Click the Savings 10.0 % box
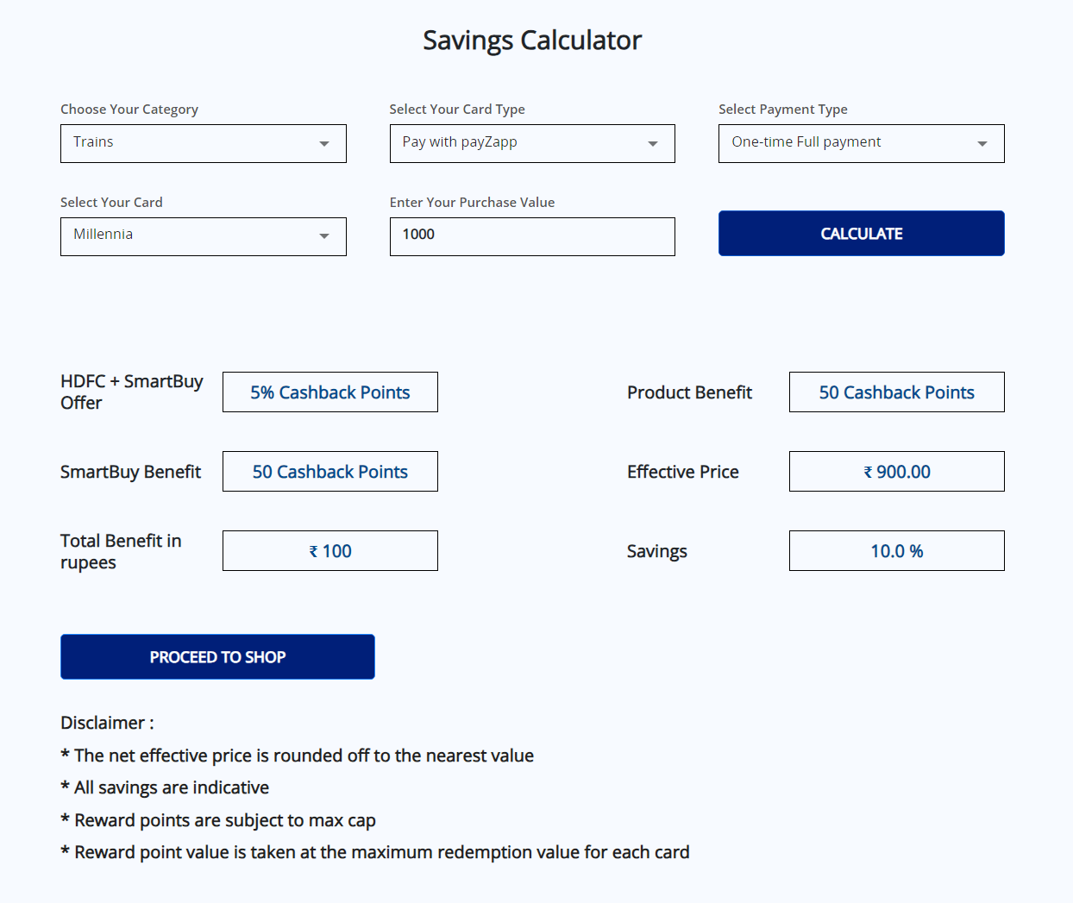The height and width of the screenshot is (903, 1073). [896, 551]
